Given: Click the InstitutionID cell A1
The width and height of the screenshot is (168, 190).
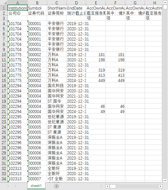Looking at the screenshot, I should pos(18,8).
